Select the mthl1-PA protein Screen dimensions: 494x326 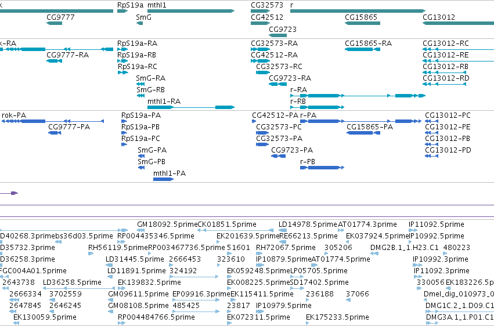[x=163, y=179]
